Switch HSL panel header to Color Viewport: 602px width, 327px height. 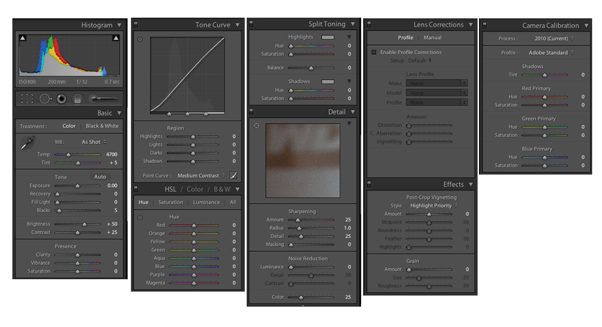(x=195, y=189)
